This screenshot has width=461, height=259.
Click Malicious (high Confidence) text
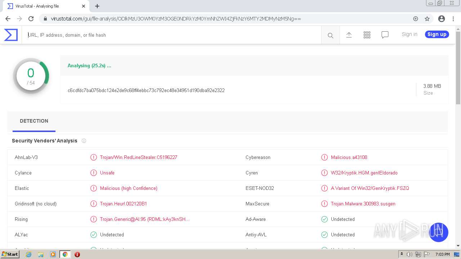click(129, 188)
